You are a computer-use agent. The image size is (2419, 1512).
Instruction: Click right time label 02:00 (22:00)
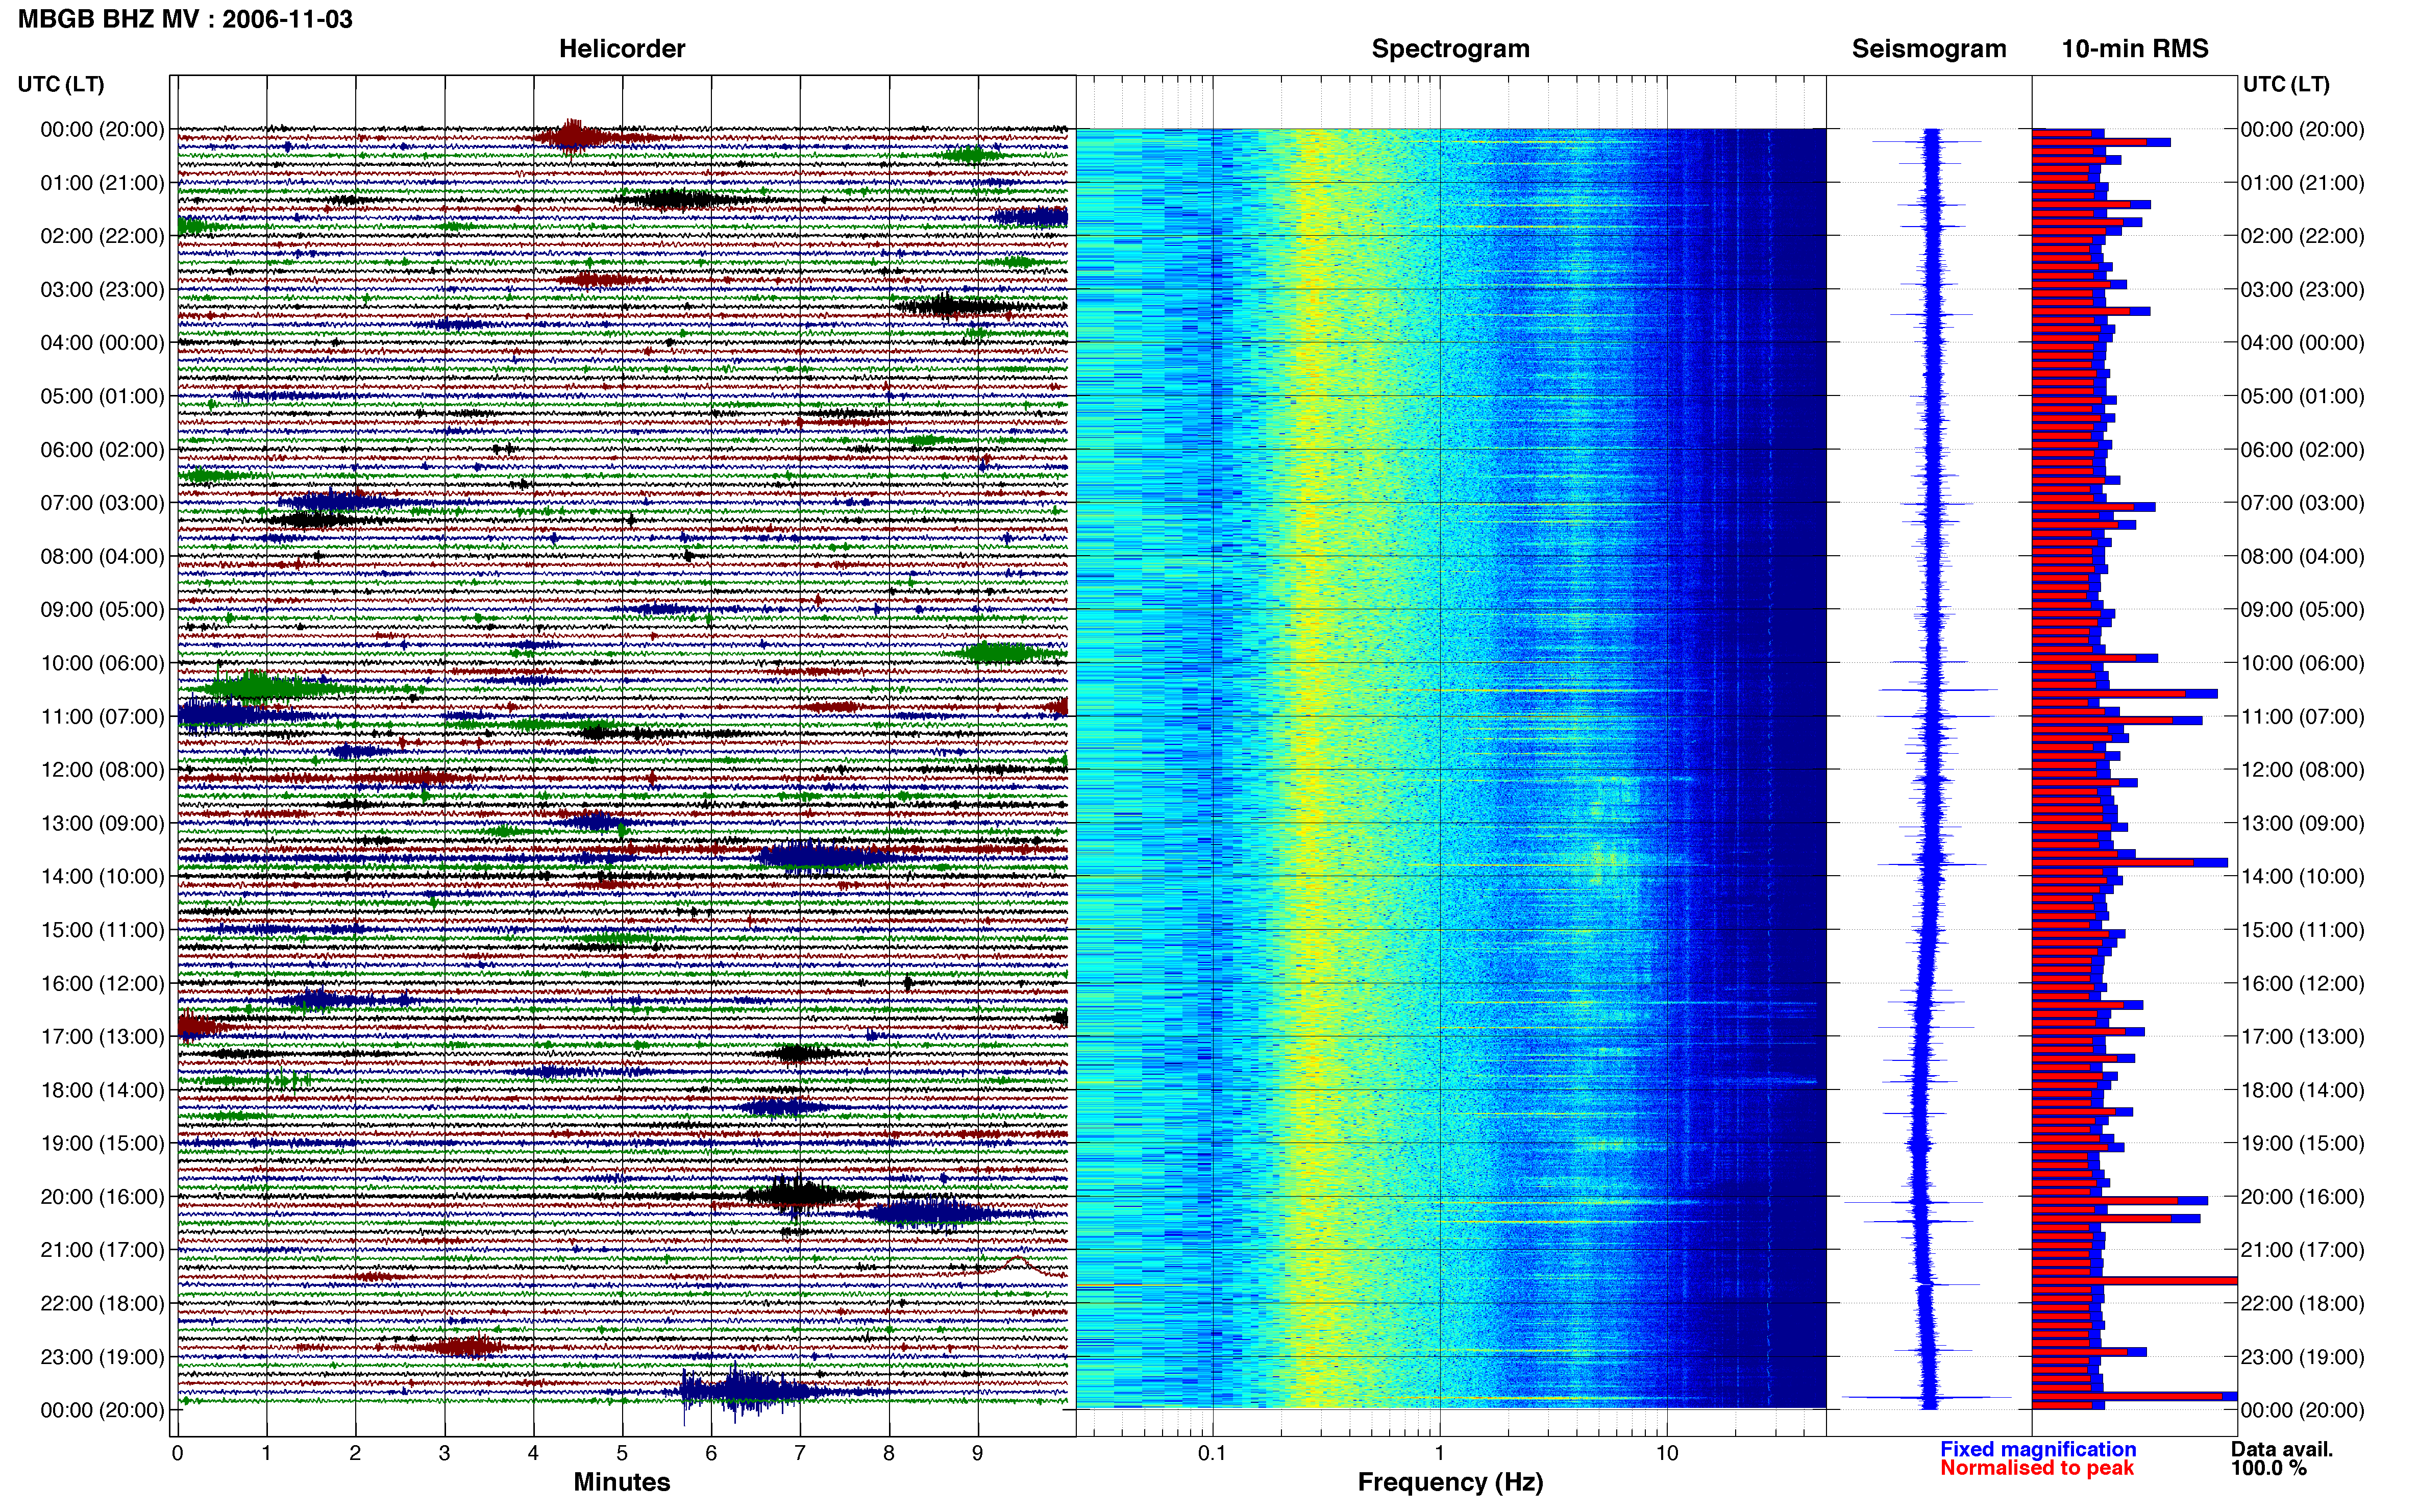pos(2302,236)
